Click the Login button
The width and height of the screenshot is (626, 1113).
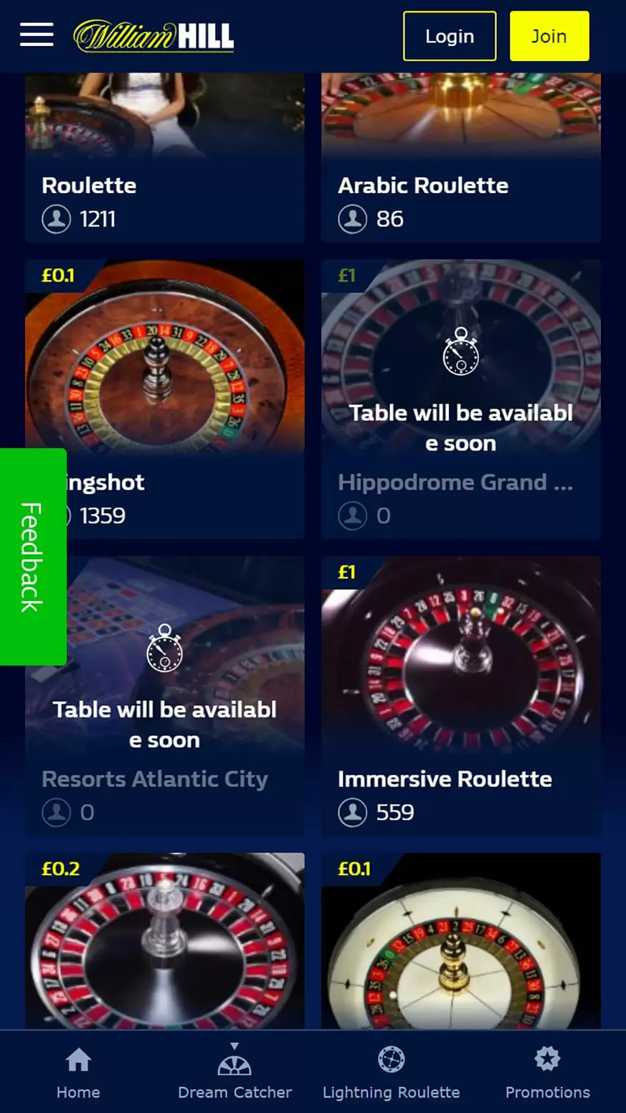(x=450, y=36)
